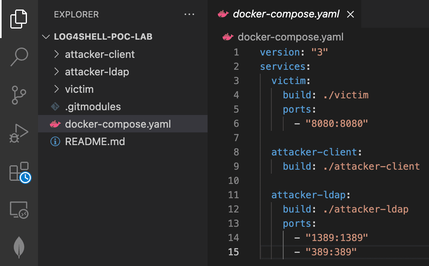Open the Explorer view icon
This screenshot has width=429, height=266.
(19, 19)
